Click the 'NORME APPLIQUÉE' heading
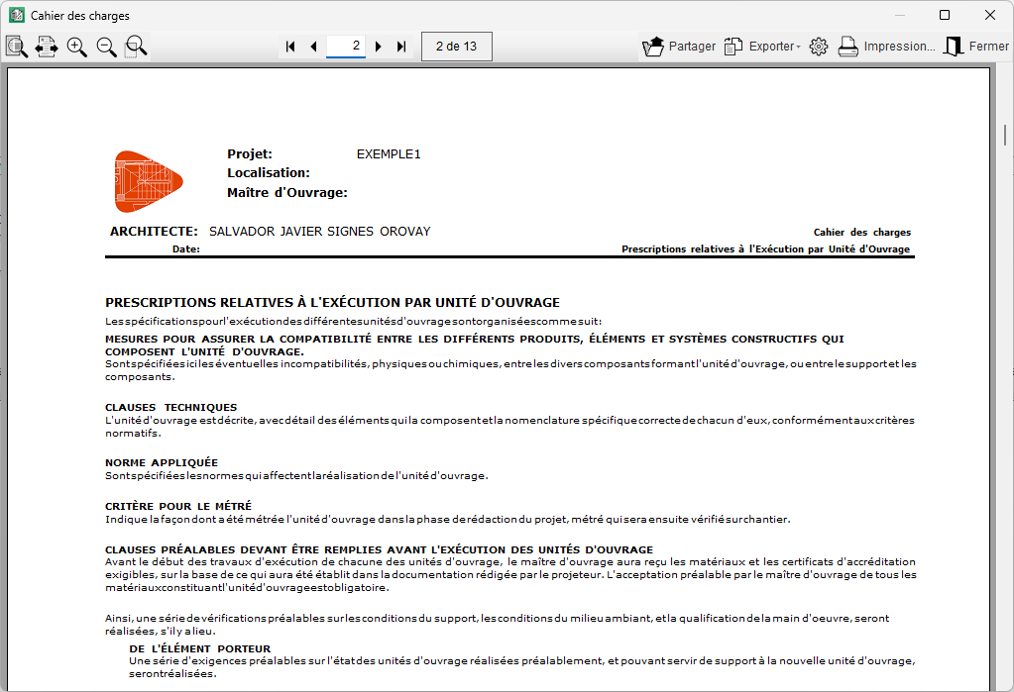 coord(162,462)
